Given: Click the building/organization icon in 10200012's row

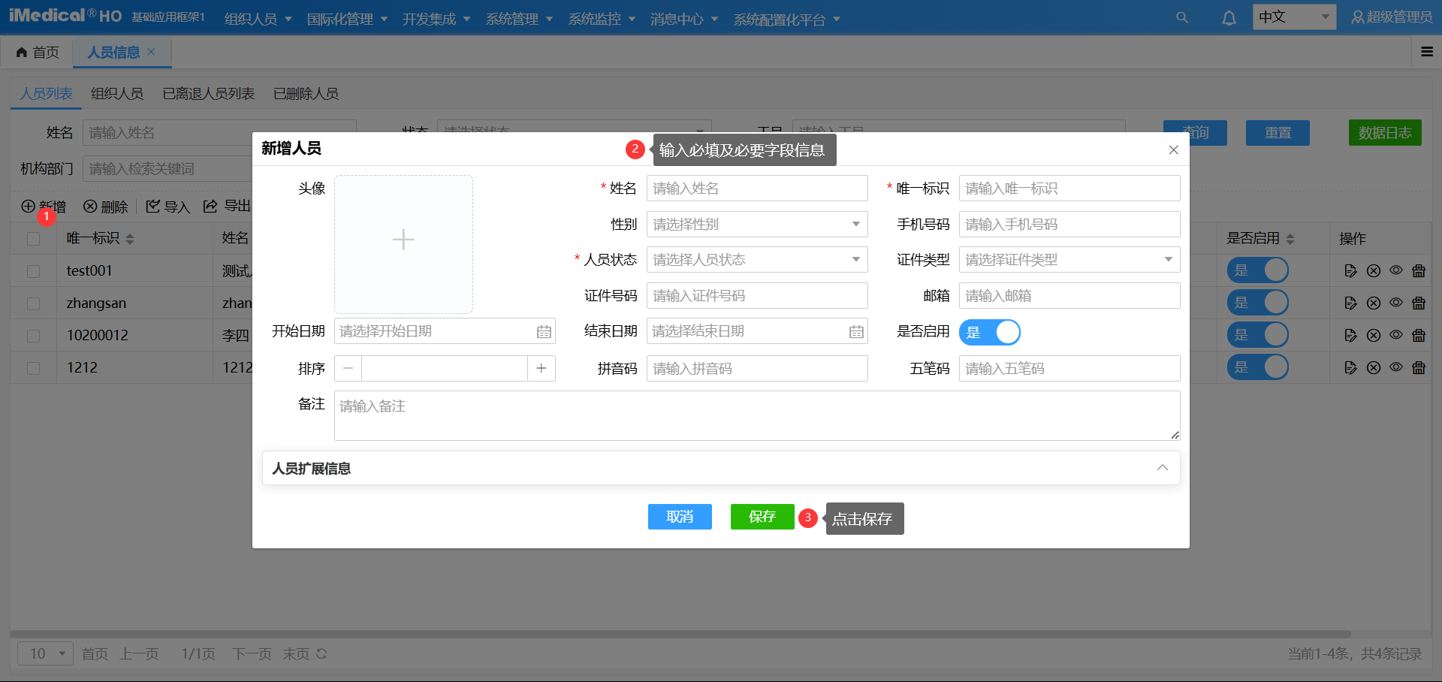Looking at the screenshot, I should 1419,335.
